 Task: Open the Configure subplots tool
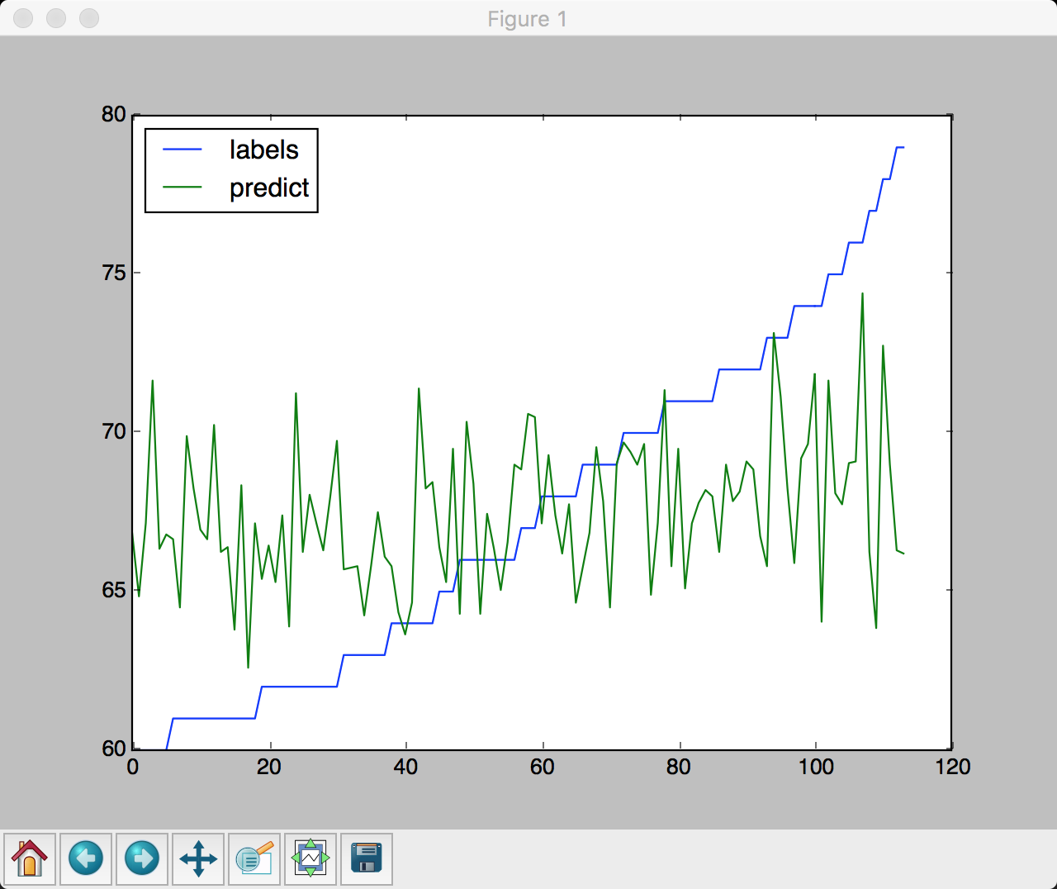(310, 858)
